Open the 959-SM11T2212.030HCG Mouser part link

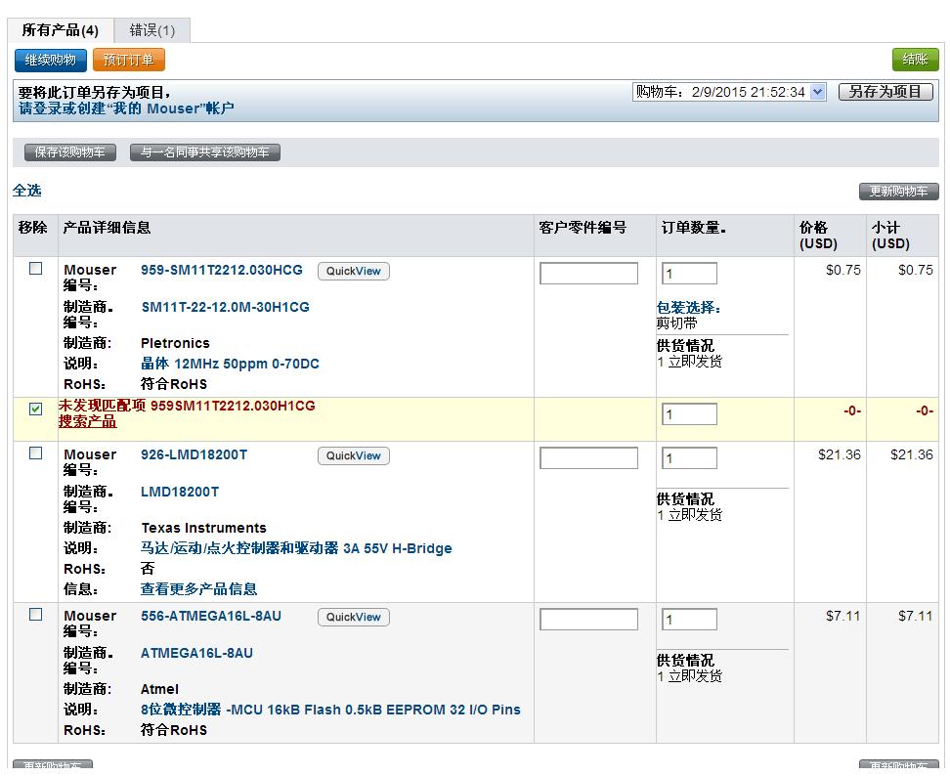coord(222,270)
